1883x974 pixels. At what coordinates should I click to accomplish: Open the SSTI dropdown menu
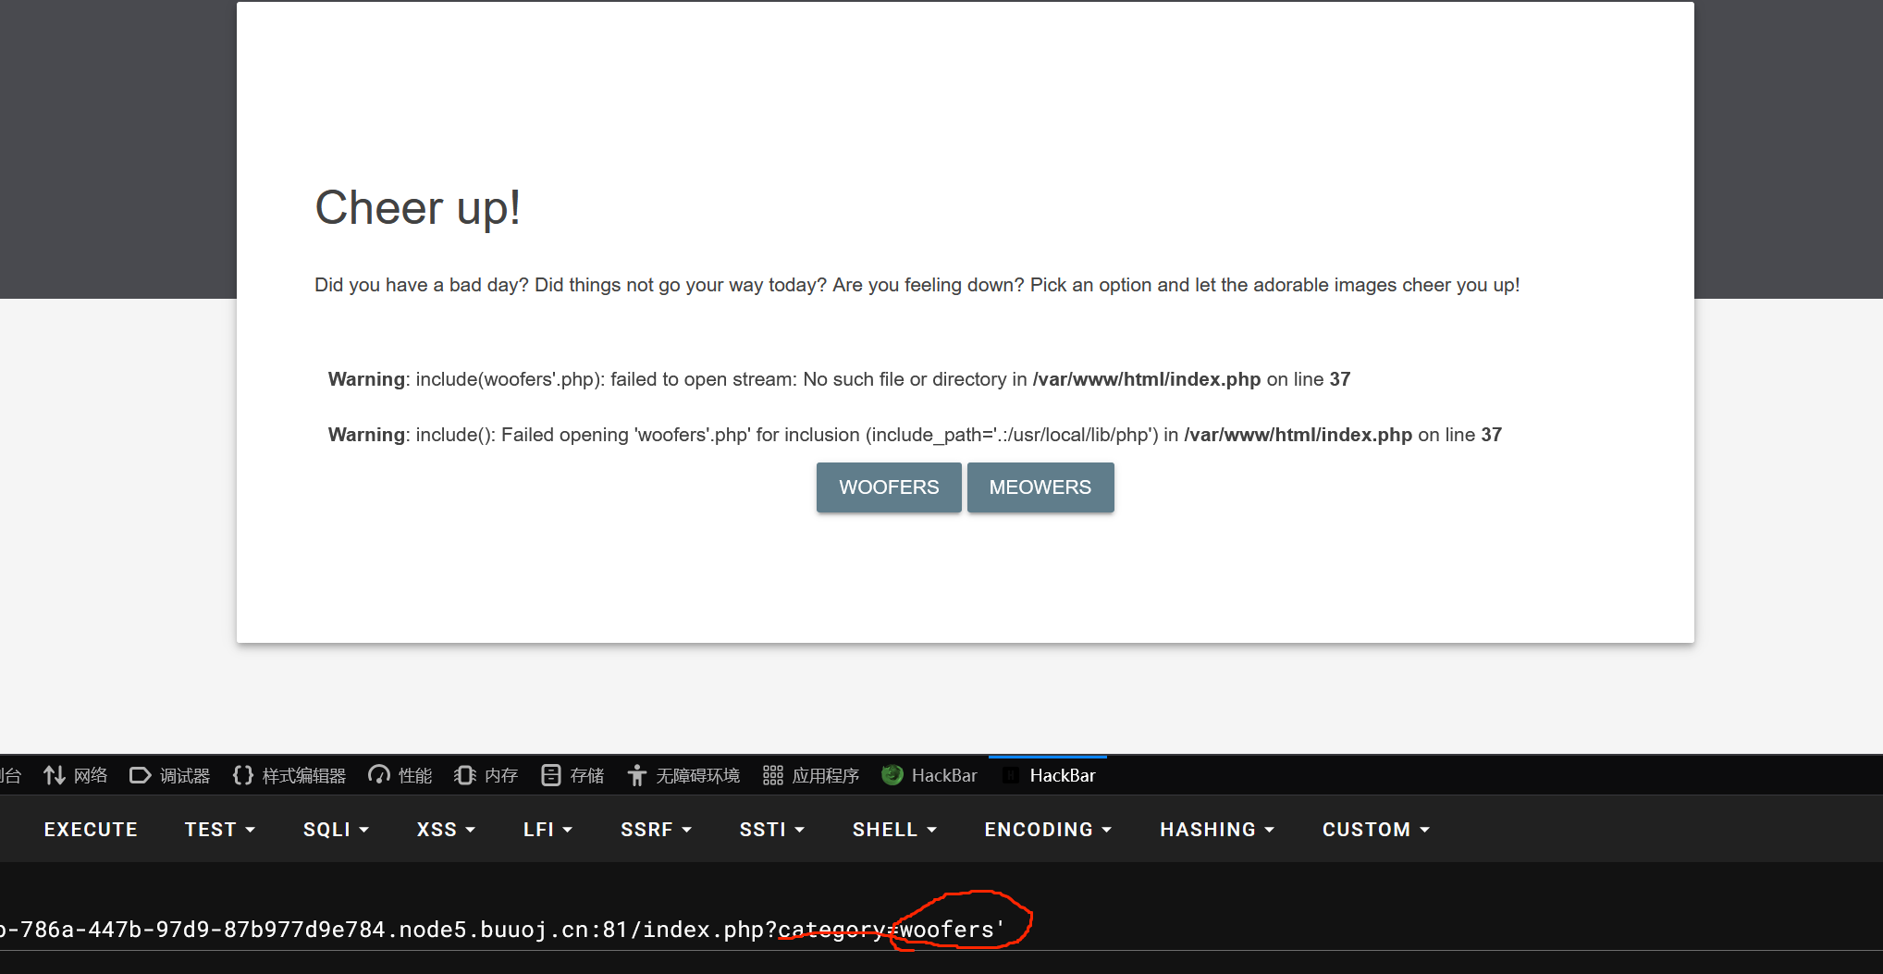click(771, 830)
